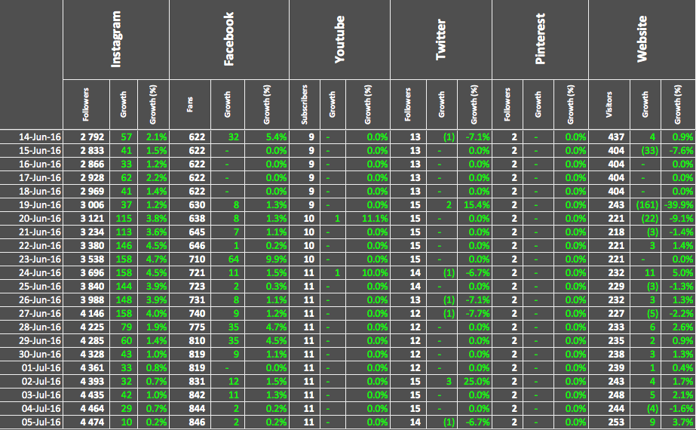Click Twitter growth percent 15.4%
Screen dimensions: 696x430
point(474,204)
